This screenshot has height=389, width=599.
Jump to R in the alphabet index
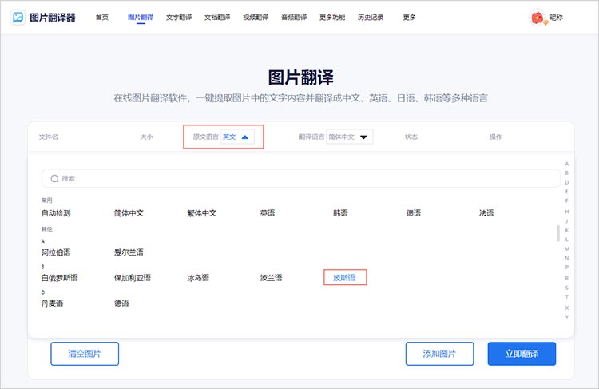[567, 278]
